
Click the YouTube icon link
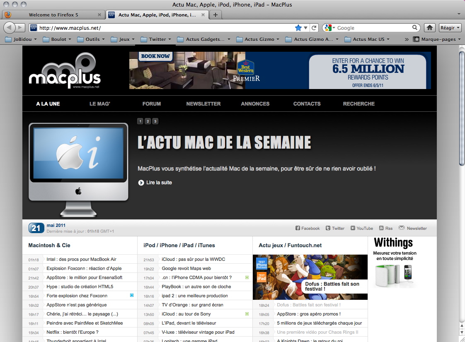(353, 228)
